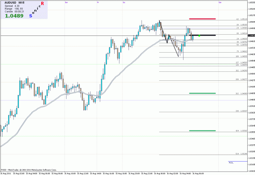Click the FXDD MetaTrader copyright text
Viewport: 255px width, 175px height.
(29, 170)
